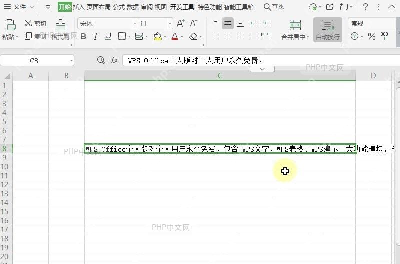The image size is (400, 264).
Task: Select row 8 header
Action: 6,148
